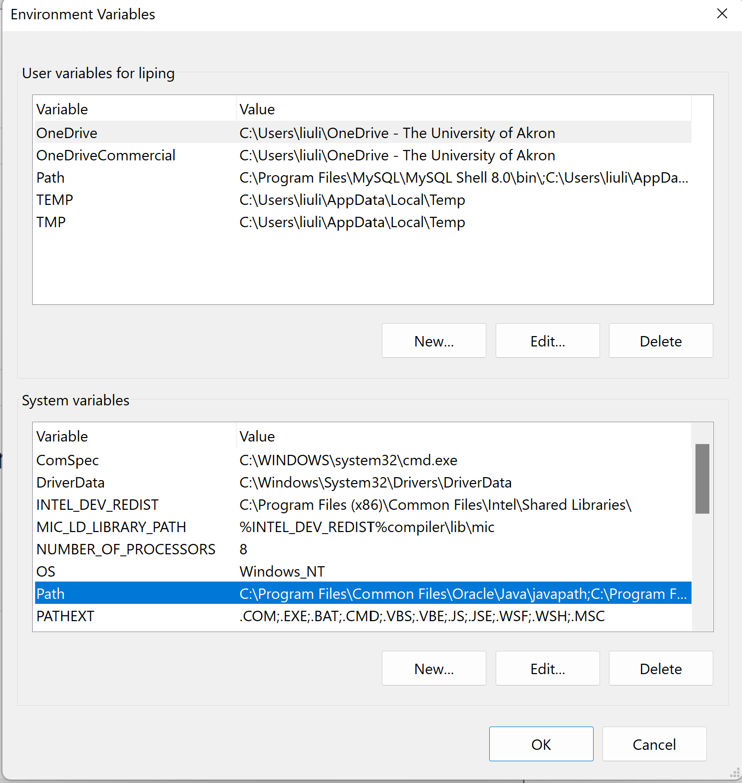742x783 pixels.
Task: Click Edit button under user variables
Action: (x=548, y=341)
